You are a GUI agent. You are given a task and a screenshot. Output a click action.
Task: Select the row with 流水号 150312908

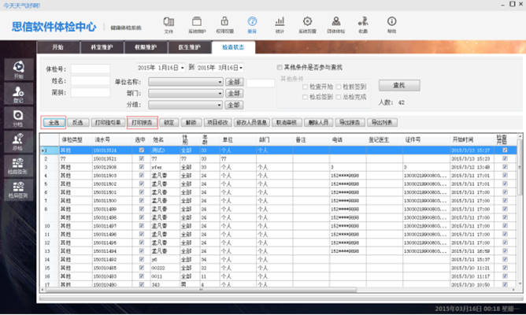coord(279,167)
